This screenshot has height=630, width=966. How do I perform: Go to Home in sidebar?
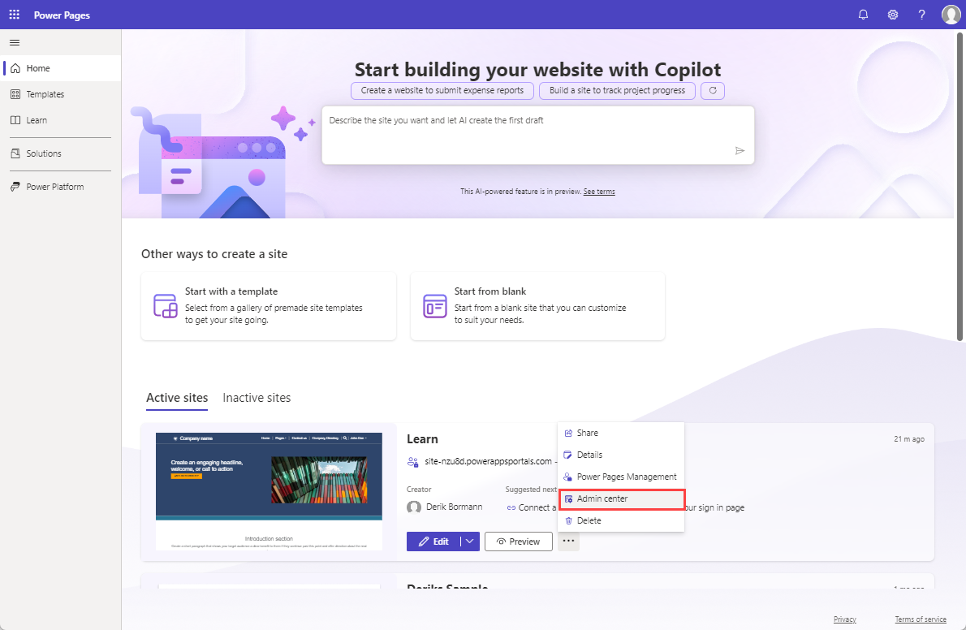tap(60, 68)
